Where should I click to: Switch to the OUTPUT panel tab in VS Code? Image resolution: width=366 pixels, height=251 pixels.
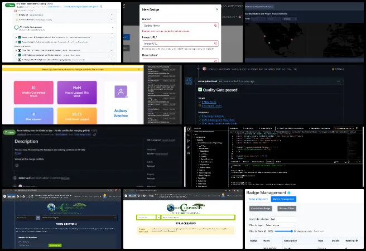click(x=246, y=161)
